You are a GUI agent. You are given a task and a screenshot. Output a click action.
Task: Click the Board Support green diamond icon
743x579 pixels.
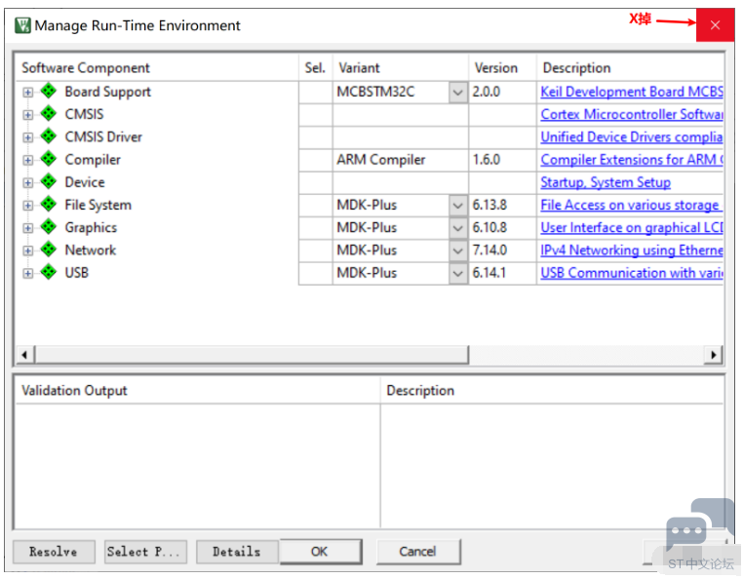(49, 91)
